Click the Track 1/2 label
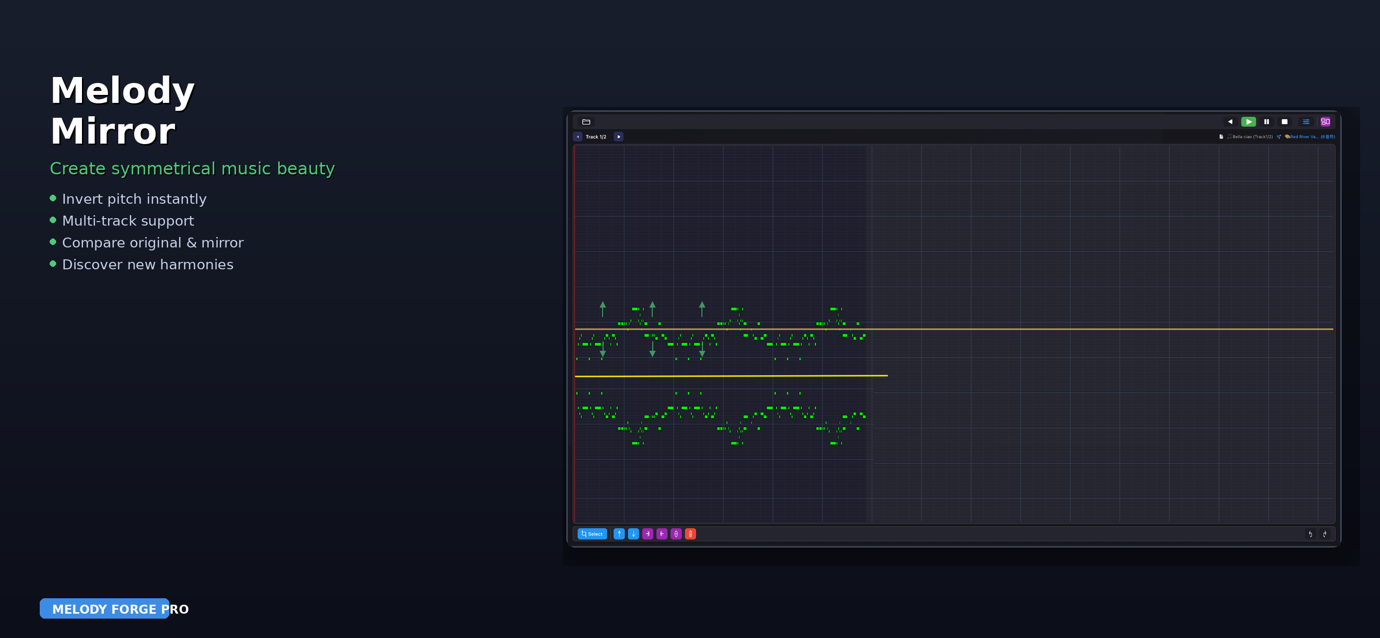Image resolution: width=1380 pixels, height=638 pixels. [x=596, y=137]
